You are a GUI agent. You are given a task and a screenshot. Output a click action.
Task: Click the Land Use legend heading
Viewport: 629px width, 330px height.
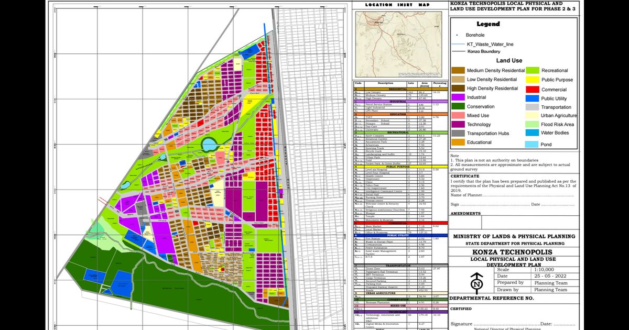coord(509,61)
